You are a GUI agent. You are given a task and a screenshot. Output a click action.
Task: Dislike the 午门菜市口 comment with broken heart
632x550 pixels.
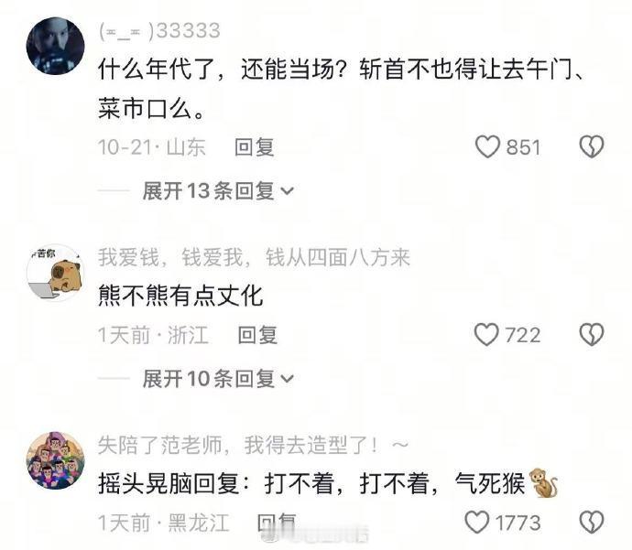pyautogui.click(x=592, y=146)
